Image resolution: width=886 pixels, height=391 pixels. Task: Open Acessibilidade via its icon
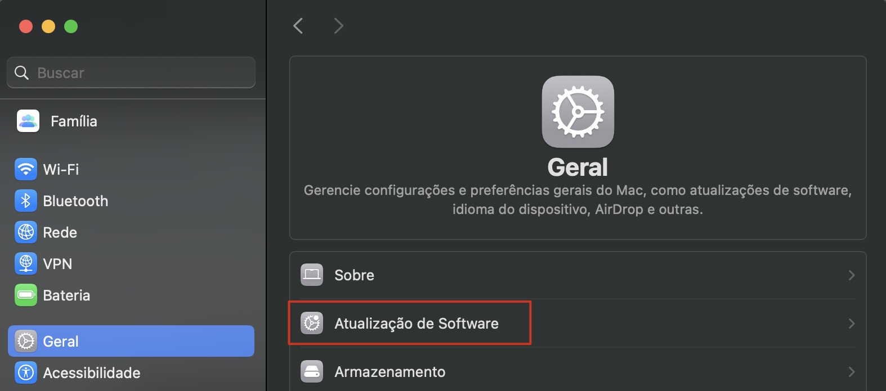pos(25,372)
